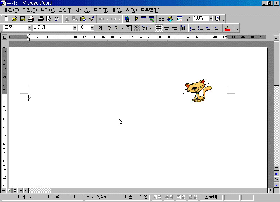Click the Redo arrow
The width and height of the screenshot is (280, 202).
113,19
